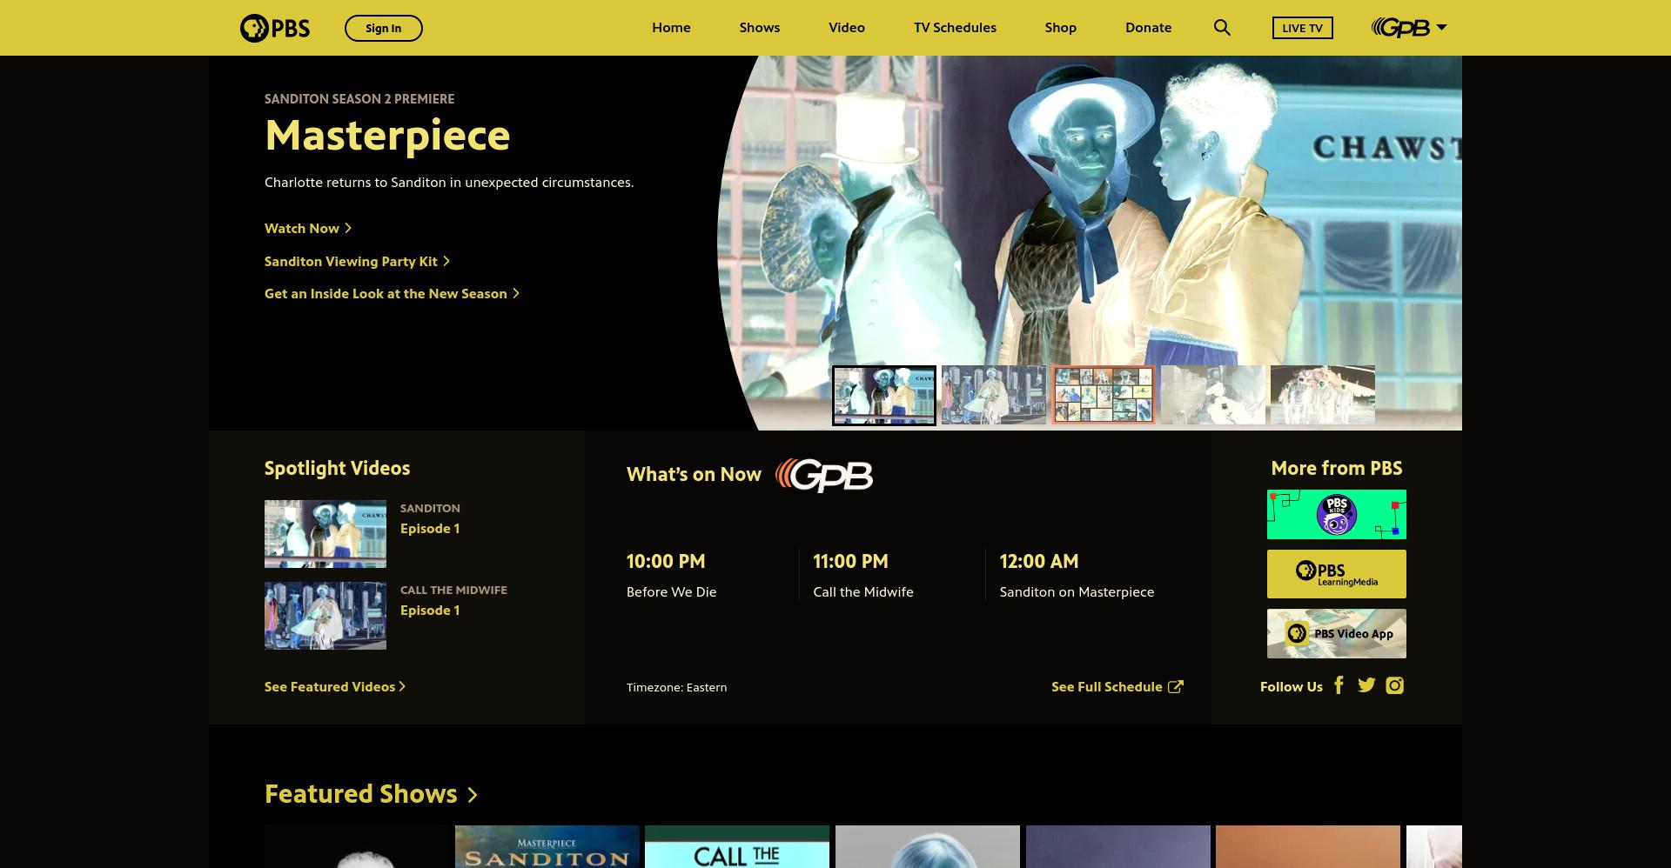
Task: Open PBS Twitter page icon
Action: (x=1366, y=685)
